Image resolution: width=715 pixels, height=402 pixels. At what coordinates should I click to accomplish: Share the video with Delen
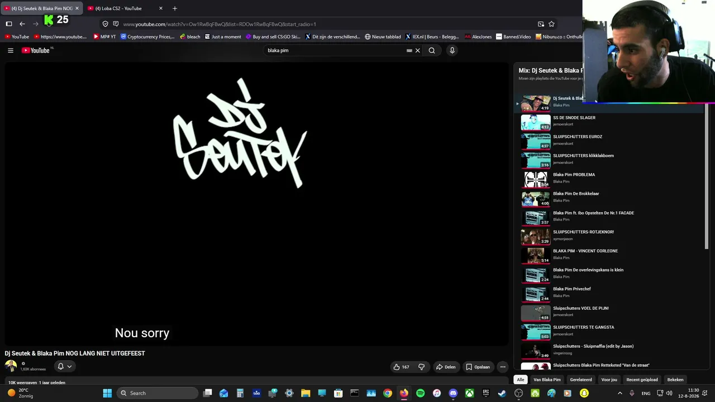click(x=446, y=367)
